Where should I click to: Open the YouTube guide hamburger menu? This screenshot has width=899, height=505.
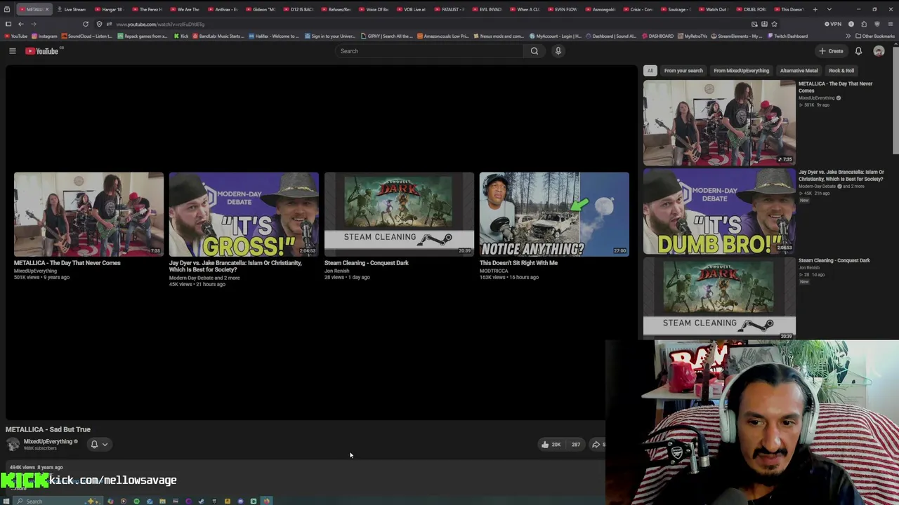[x=12, y=51]
